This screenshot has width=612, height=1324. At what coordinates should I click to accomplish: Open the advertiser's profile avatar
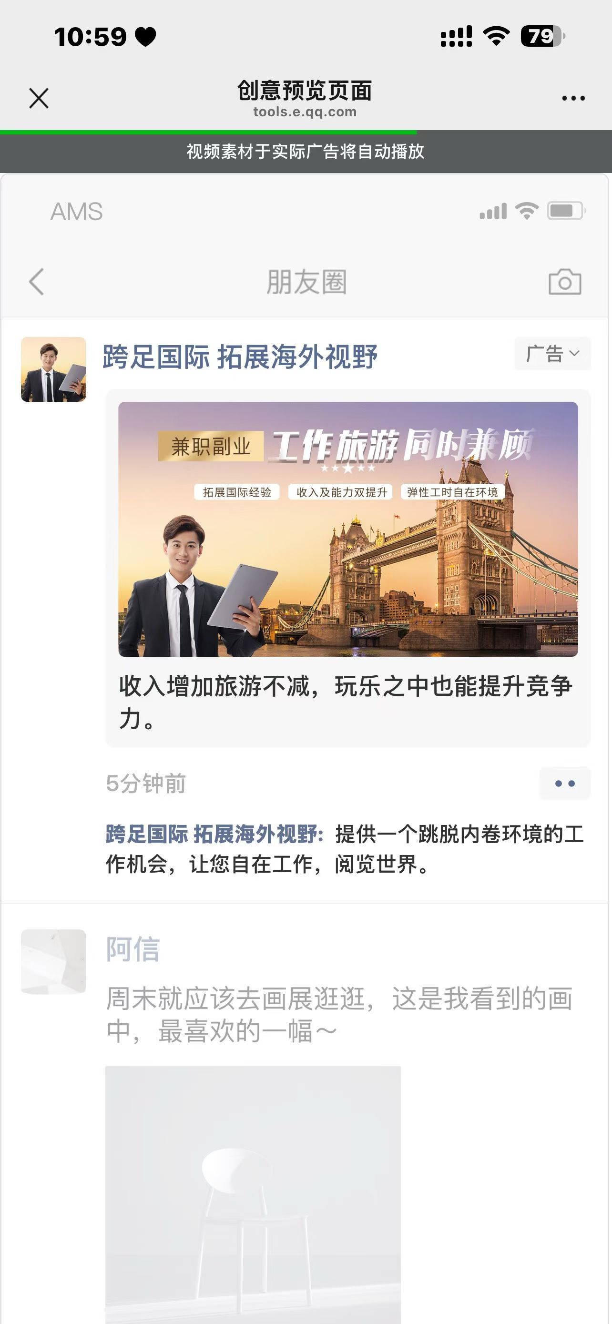53,369
